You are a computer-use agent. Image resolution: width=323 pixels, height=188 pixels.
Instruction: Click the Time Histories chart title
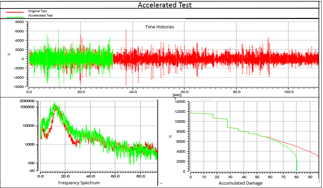(x=159, y=27)
